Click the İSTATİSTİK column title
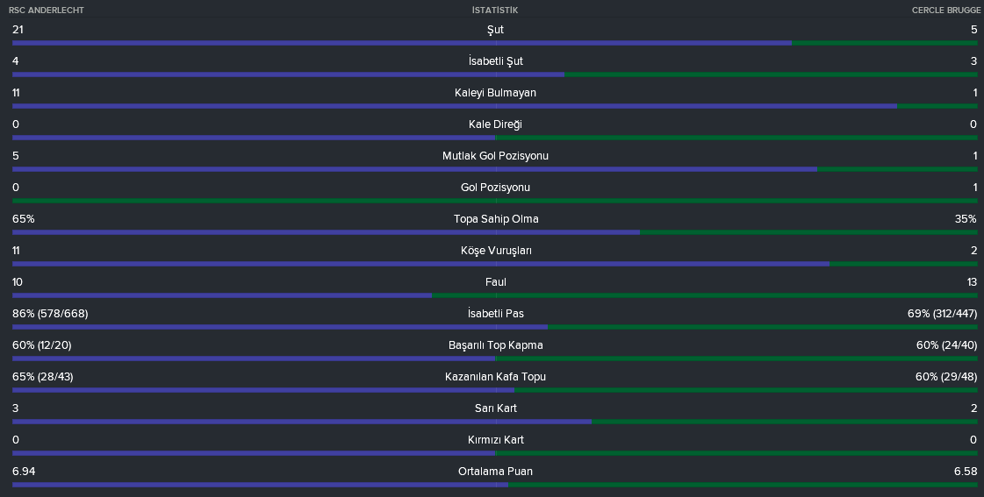 coord(495,10)
